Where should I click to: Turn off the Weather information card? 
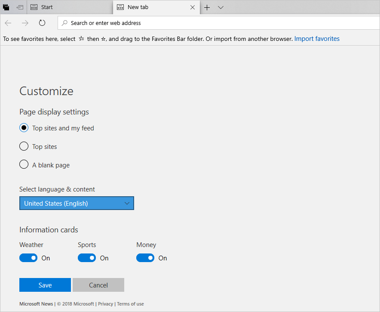(28, 258)
